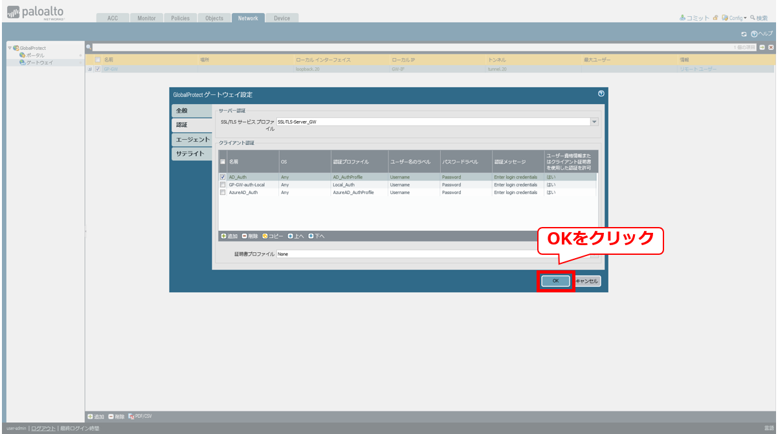
Task: Click the loopback.20 interface cell
Action: [307, 69]
